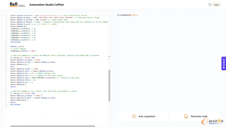Image resolution: width=226 pixels, height=127 pixels.
Task: Click the Generate code button
Action: 196,116
